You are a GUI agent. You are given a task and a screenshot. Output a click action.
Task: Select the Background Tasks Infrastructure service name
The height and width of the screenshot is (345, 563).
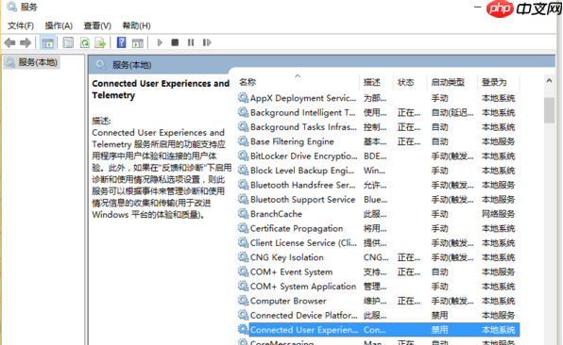(x=303, y=127)
